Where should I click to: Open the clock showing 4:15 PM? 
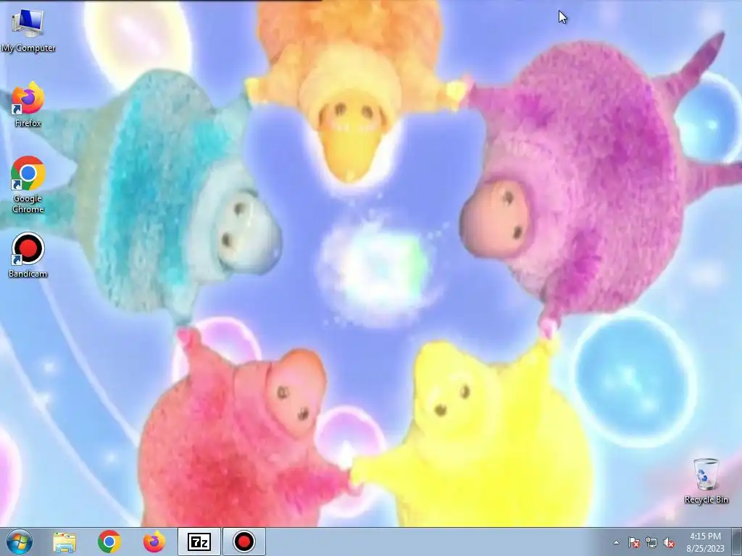[706, 542]
